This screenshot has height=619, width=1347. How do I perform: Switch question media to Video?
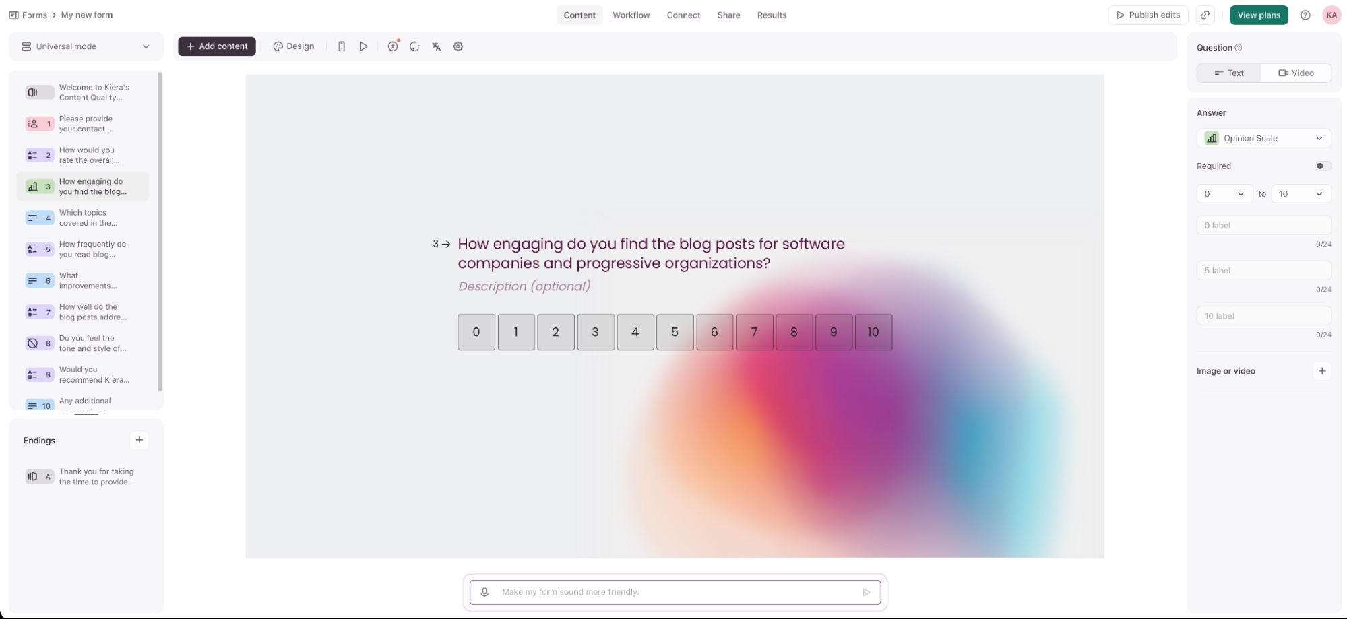1296,73
